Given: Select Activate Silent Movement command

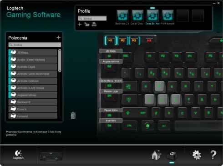Looking at the screenshot, I should 33,74.
